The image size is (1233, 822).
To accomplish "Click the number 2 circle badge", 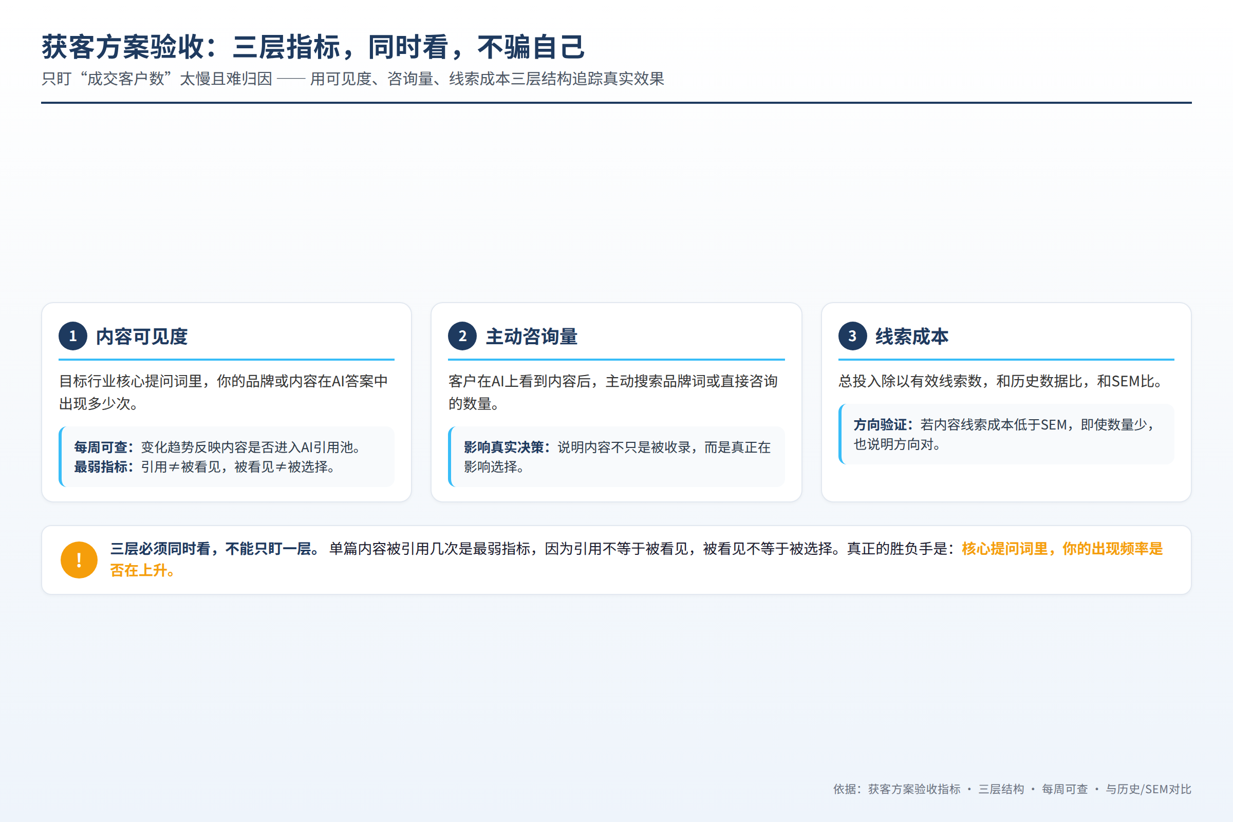I will click(462, 336).
